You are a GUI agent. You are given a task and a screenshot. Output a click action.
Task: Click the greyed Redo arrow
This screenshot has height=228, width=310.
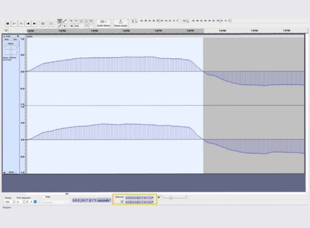point(91,26)
